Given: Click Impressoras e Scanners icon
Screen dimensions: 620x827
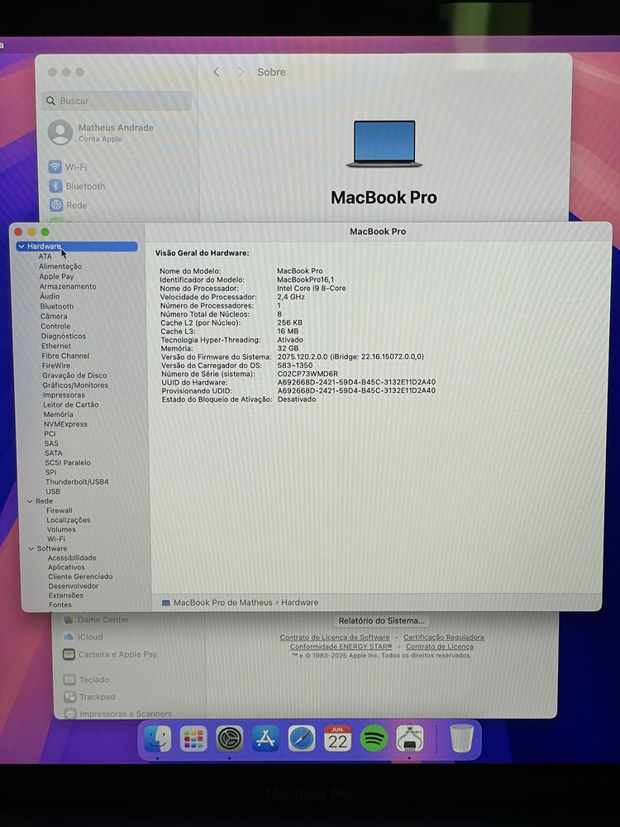Looking at the screenshot, I should pos(70,714).
